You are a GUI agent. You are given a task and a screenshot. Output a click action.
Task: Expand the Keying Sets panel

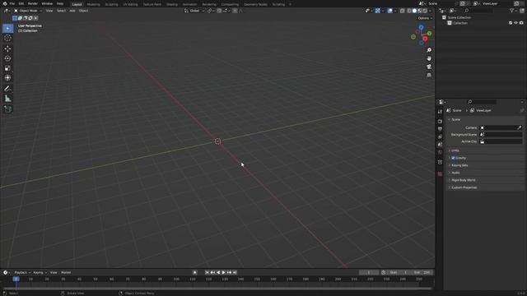[x=486, y=165]
